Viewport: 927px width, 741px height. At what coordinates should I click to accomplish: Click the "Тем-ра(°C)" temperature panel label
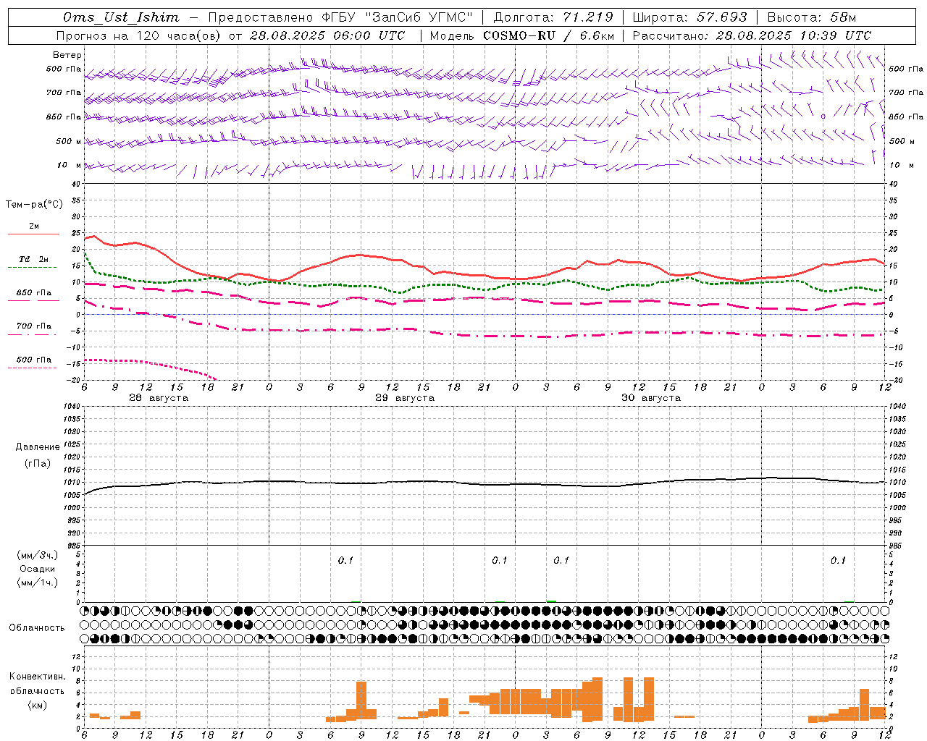[x=34, y=205]
